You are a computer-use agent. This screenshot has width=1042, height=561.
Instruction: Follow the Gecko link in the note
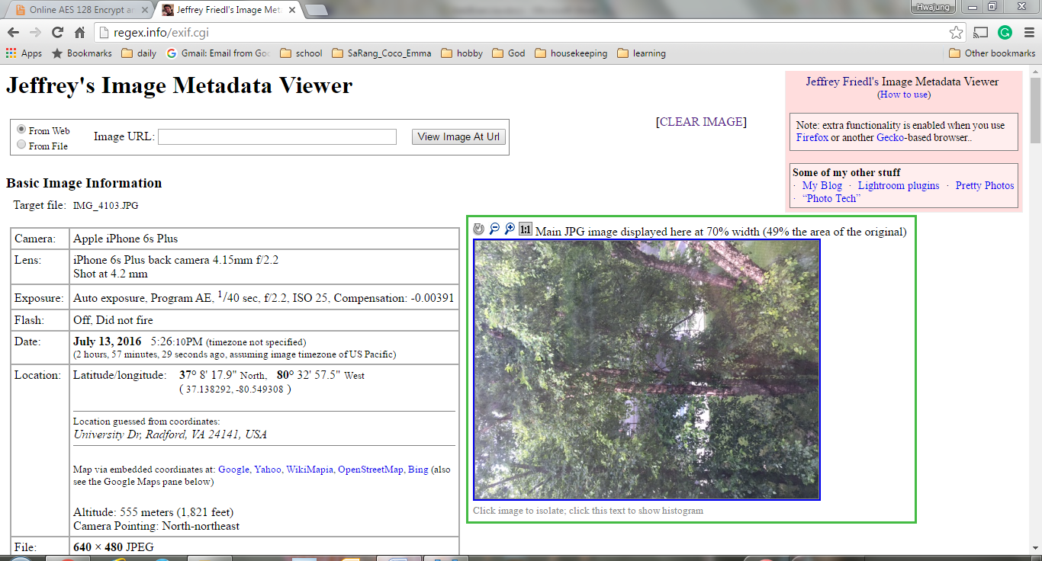coord(890,137)
